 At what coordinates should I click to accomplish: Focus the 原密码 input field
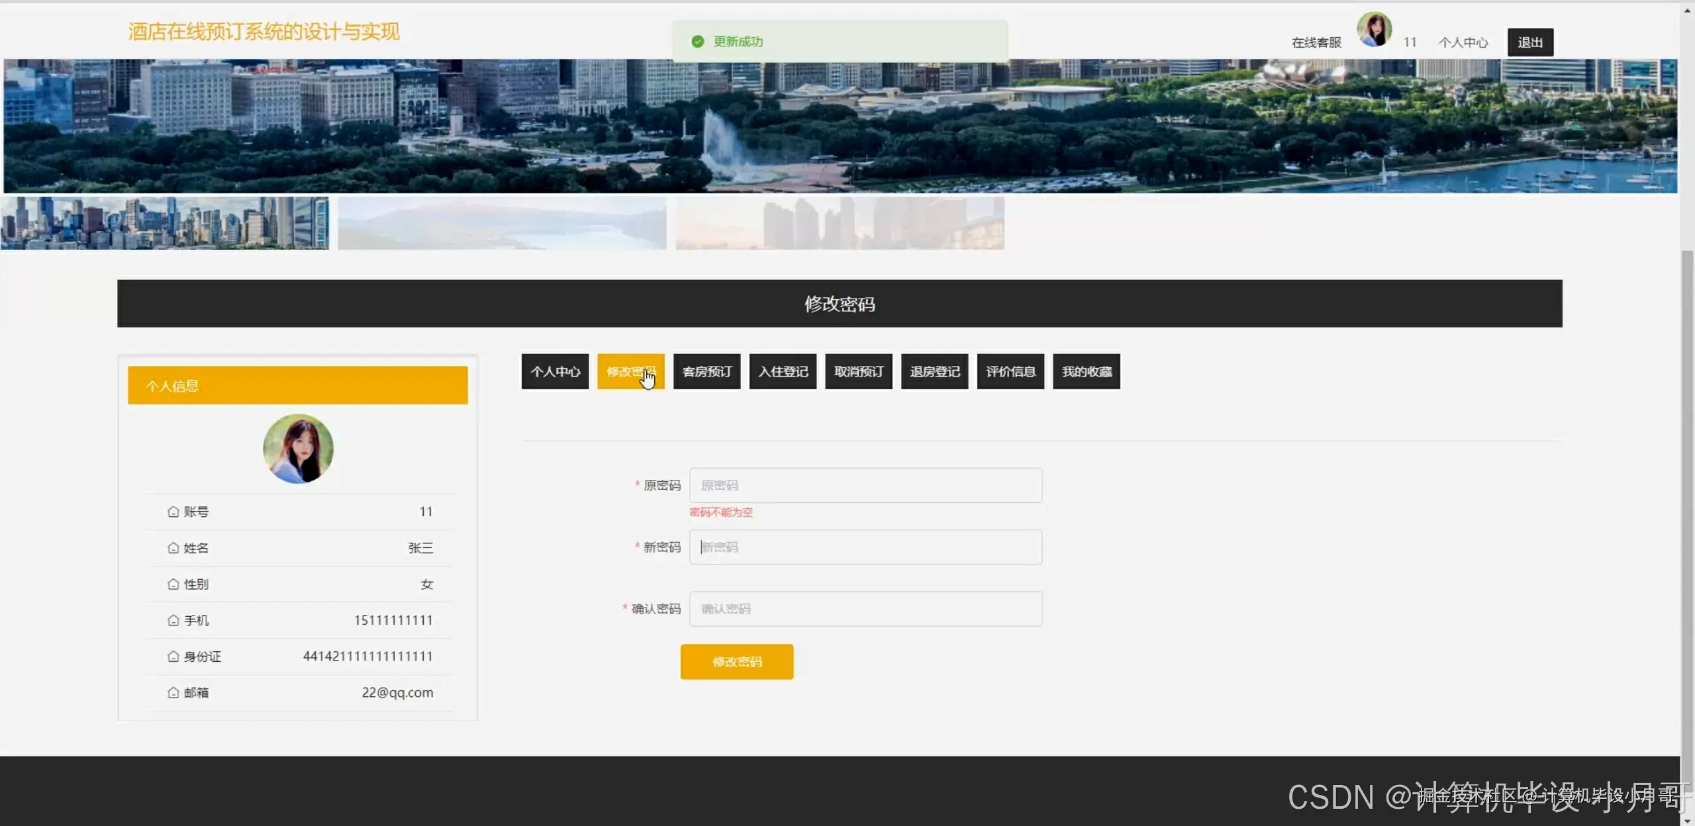coord(866,485)
